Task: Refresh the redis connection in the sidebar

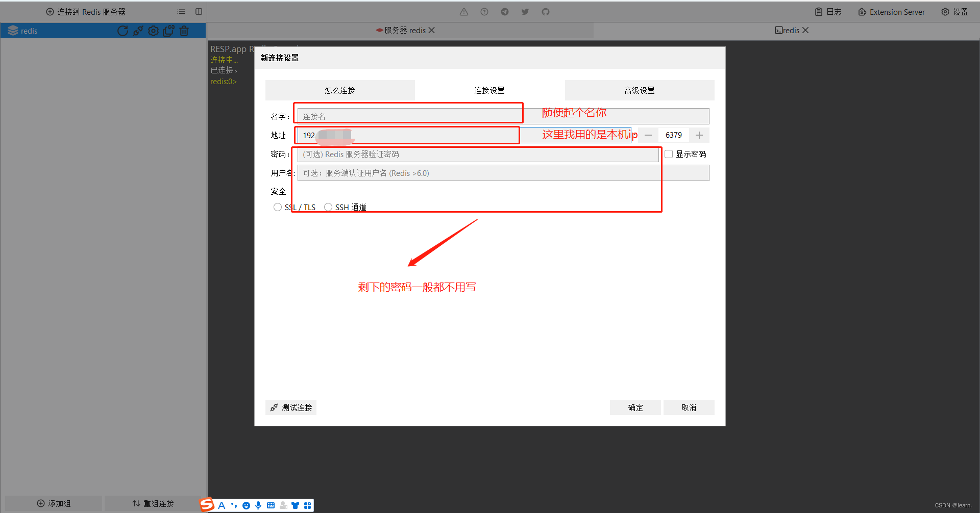Action: [122, 31]
